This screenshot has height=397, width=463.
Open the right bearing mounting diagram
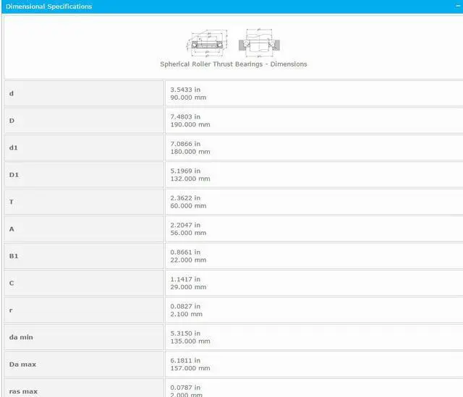[259, 43]
